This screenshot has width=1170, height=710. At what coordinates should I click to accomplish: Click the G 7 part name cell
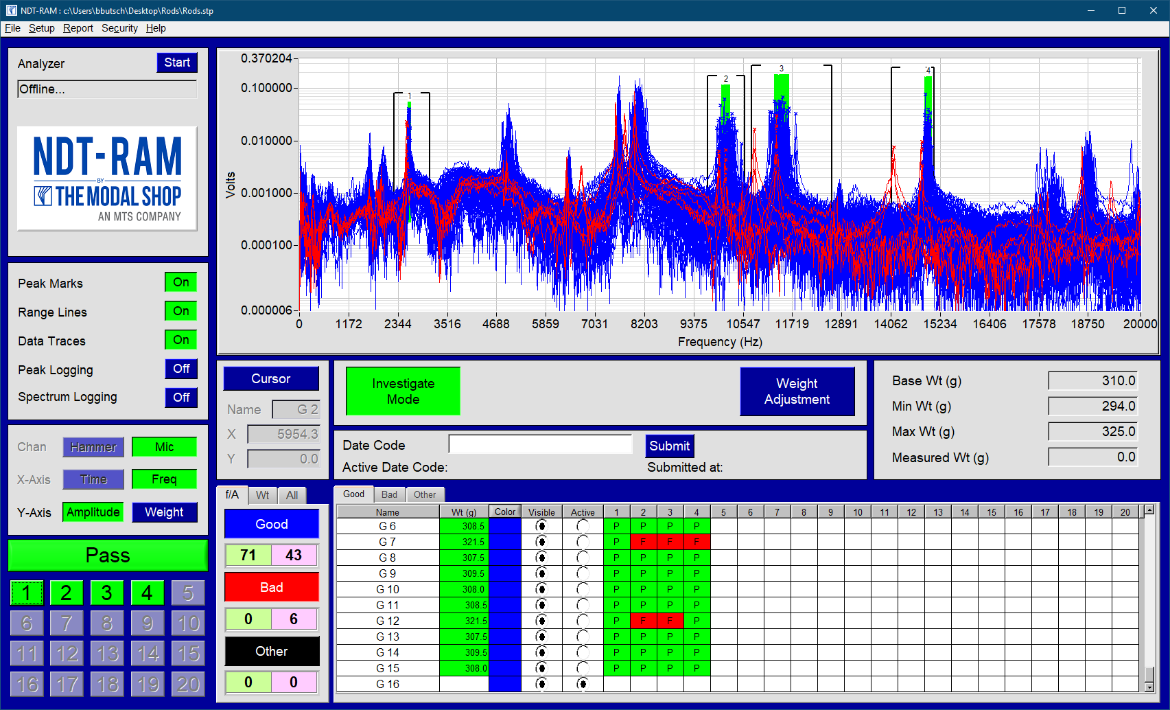[x=388, y=542]
